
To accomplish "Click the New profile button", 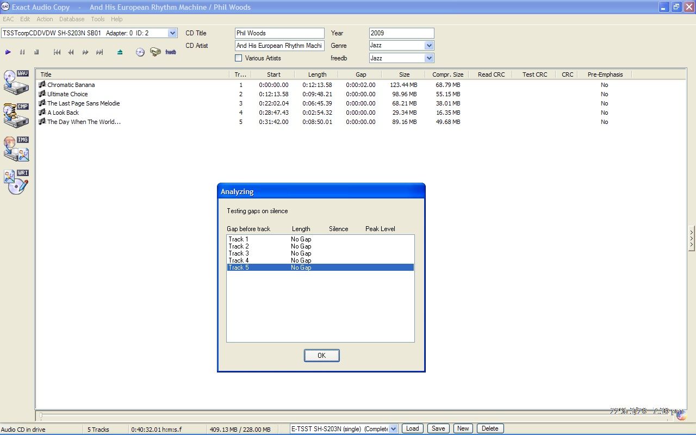I will pos(463,428).
